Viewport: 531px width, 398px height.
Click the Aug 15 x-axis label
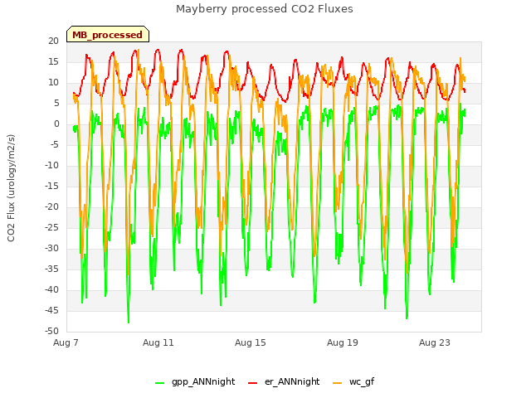251,342
